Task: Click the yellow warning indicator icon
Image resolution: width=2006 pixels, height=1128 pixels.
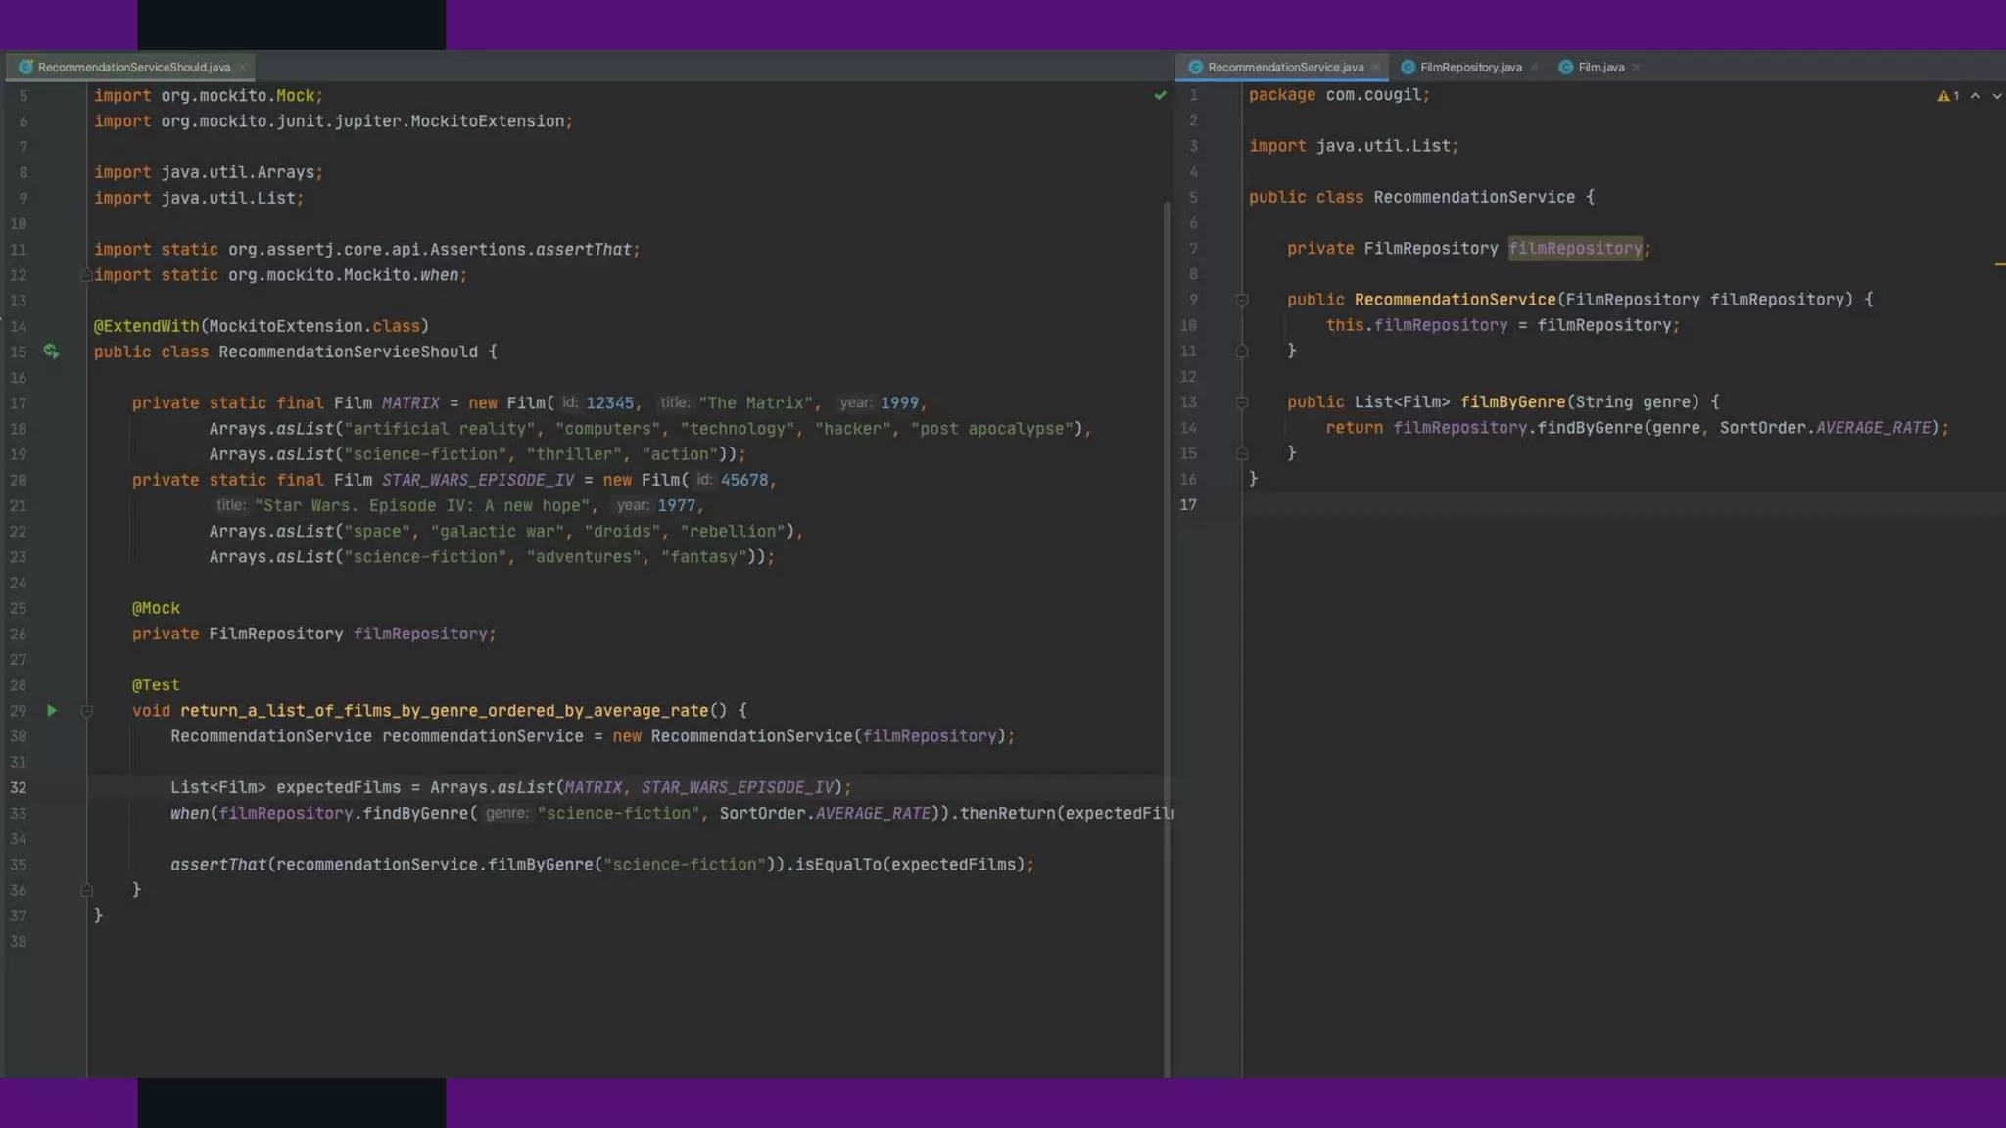Action: click(1943, 96)
